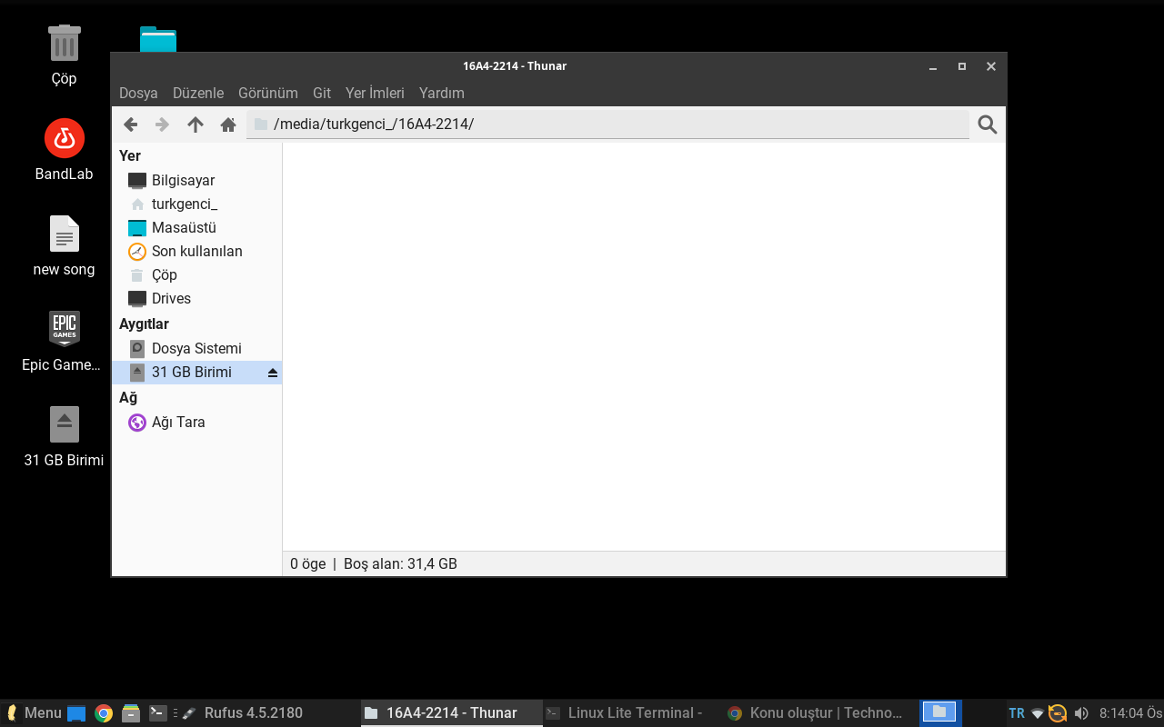Click the path bar showing /media/turkgenci_/16A4-2214/

(x=607, y=124)
